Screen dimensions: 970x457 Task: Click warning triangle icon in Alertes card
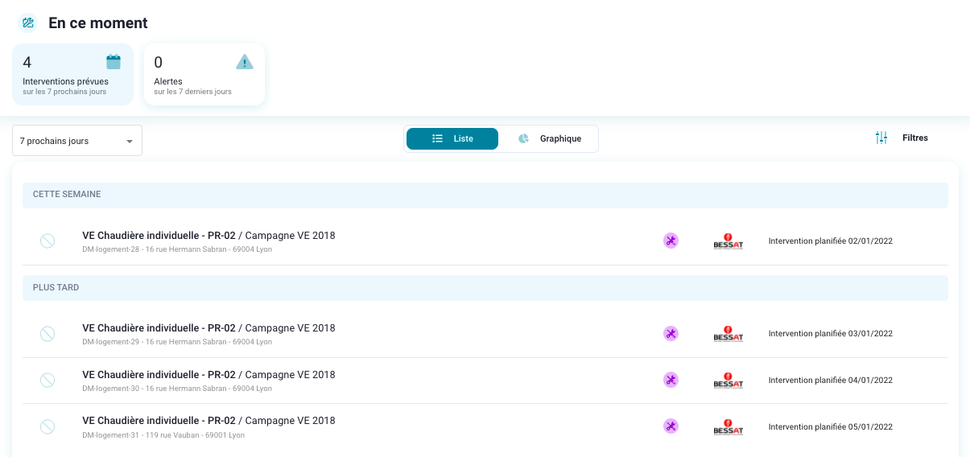(245, 62)
